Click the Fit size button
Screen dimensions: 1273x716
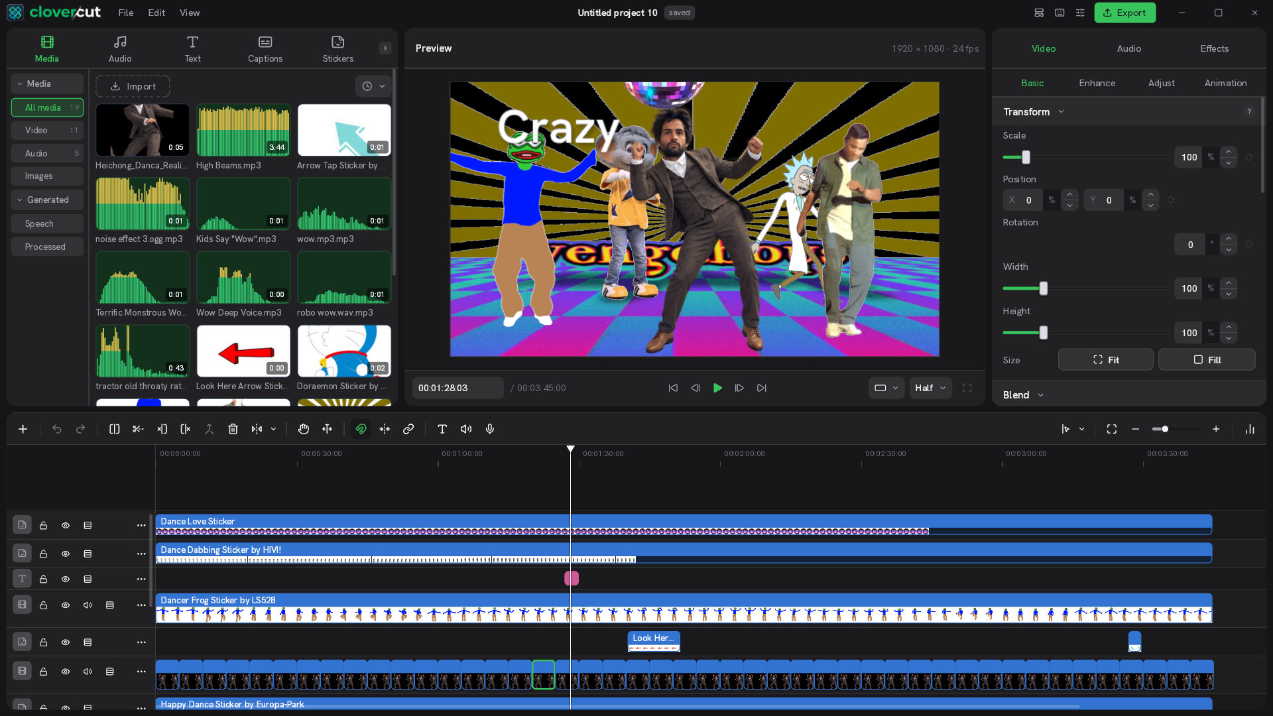(x=1105, y=360)
